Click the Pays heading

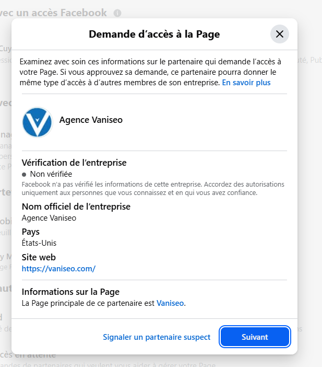point(31,232)
